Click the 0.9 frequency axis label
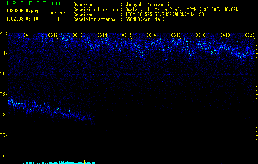The width and height of the screenshot is (258, 164). (4, 94)
